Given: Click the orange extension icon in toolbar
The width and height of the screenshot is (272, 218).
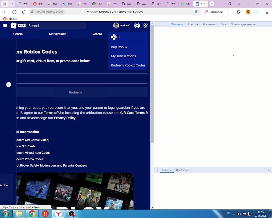Looking at the screenshot, I should tap(248, 12).
